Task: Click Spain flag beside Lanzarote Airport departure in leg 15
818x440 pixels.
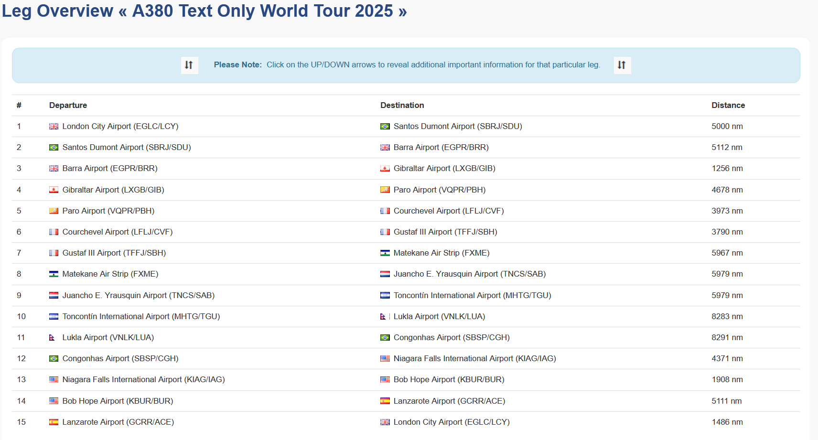Action: (x=54, y=422)
